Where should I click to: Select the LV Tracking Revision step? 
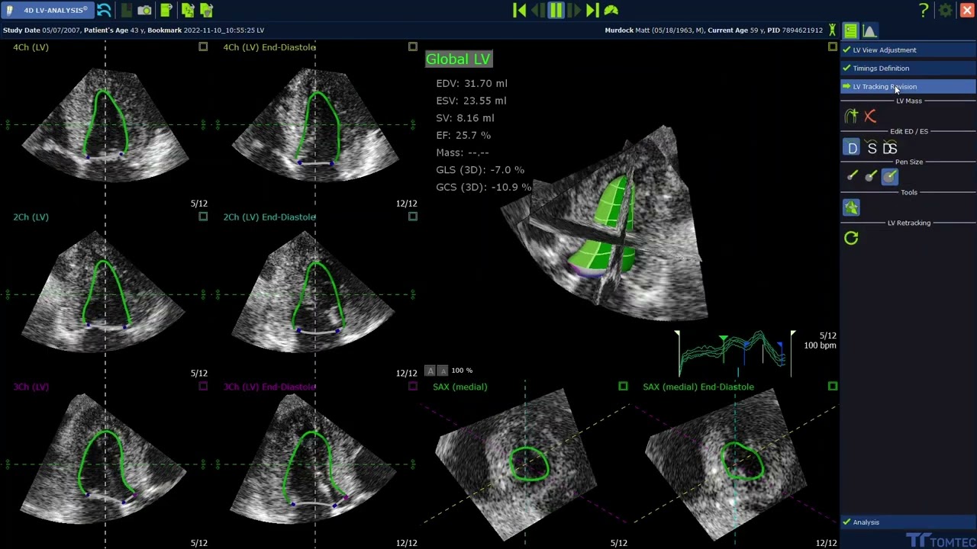[908, 86]
